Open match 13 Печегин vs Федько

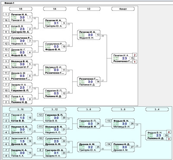click(89, 35)
